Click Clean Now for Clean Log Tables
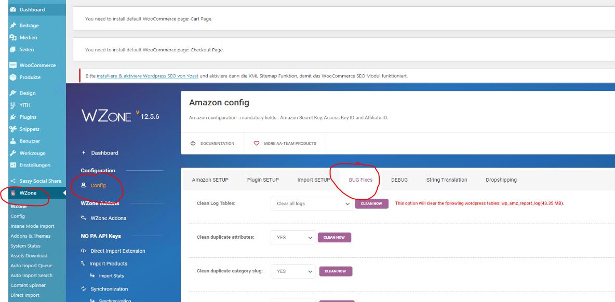 pos(372,204)
